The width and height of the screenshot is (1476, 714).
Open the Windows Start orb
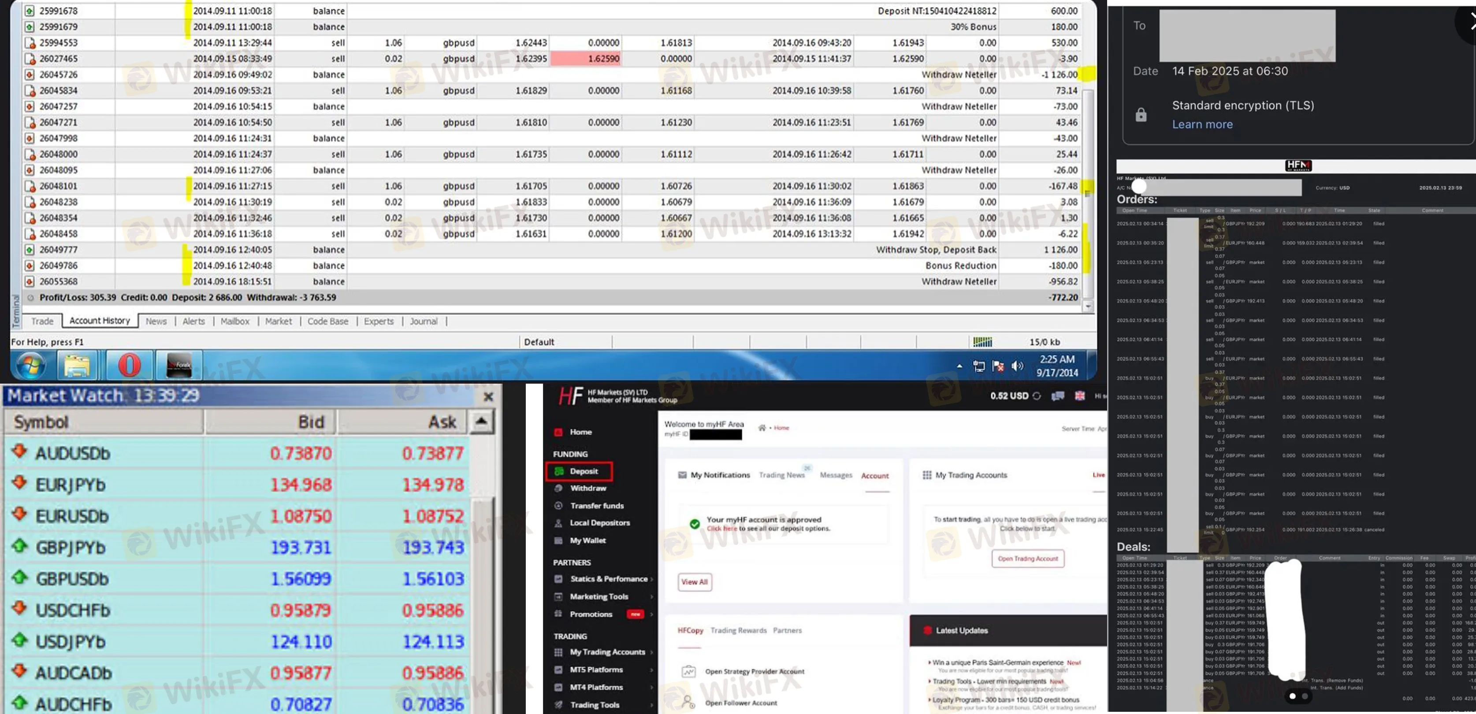30,365
